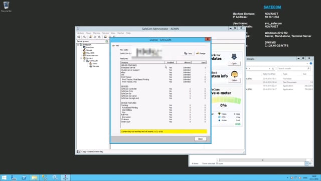Click the printer toolbar icon
Image resolution: width=321 pixels, height=181 pixels.
[x=105, y=37]
